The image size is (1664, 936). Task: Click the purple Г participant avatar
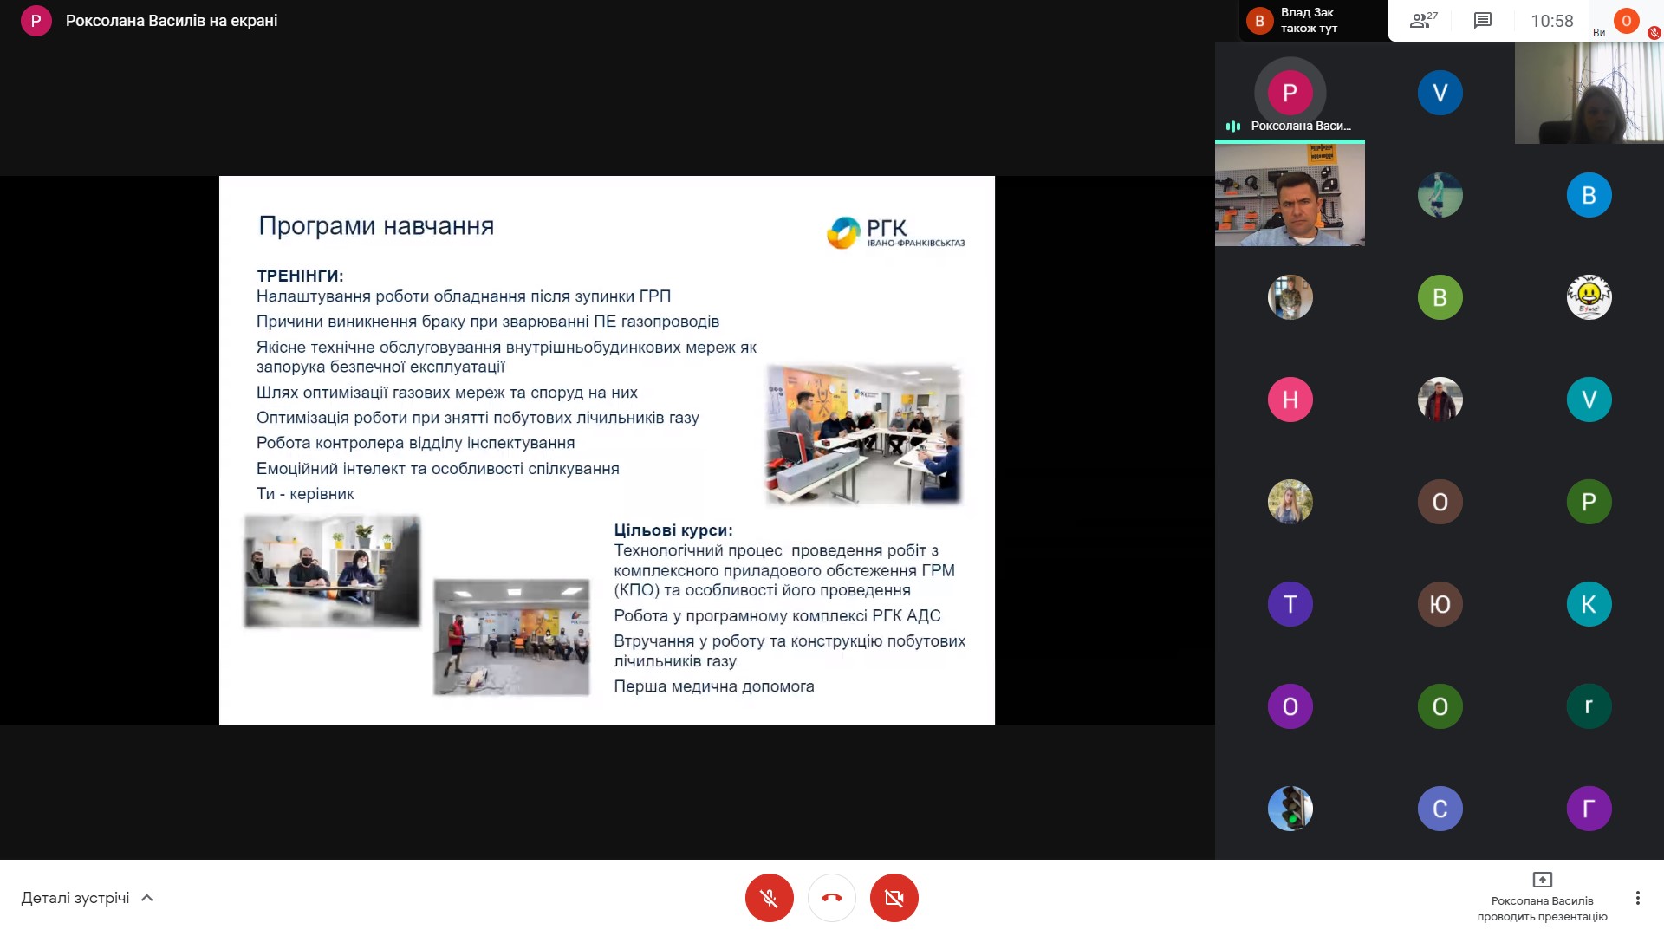1589,809
